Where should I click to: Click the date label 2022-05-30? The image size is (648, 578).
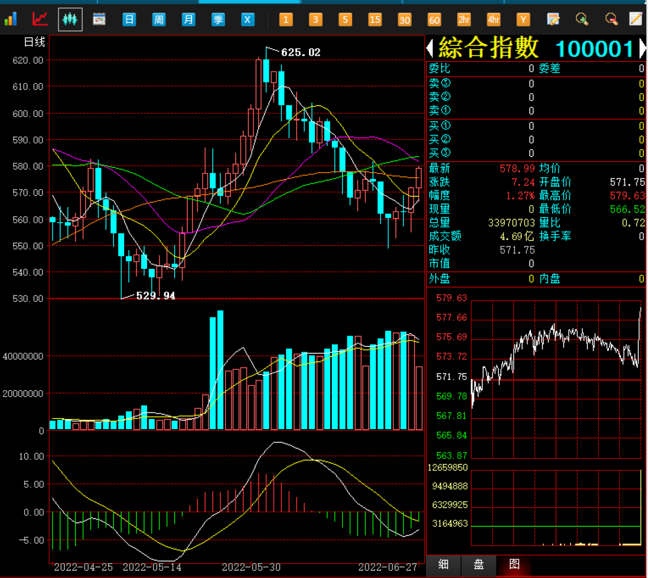[251, 567]
